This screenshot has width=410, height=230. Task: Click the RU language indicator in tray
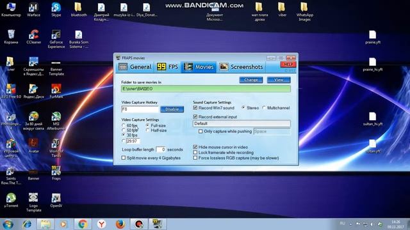[342, 224]
